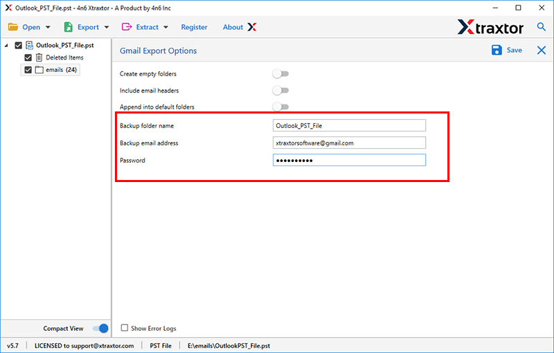Click the pink Extract icon
The image size is (554, 353).
coord(127,27)
